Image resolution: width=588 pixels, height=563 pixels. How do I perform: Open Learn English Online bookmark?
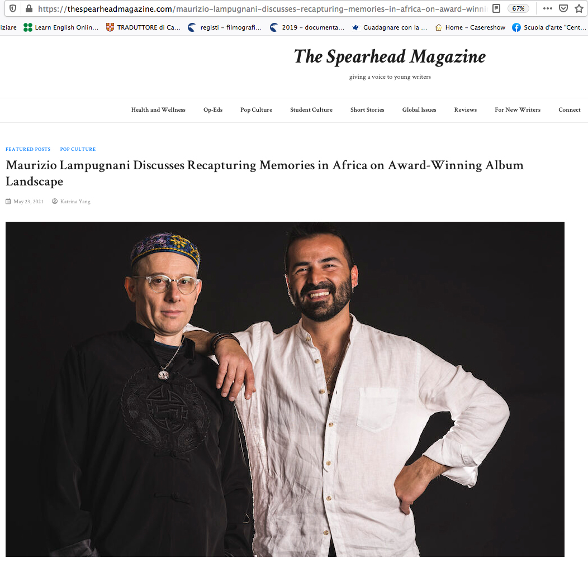61,27
